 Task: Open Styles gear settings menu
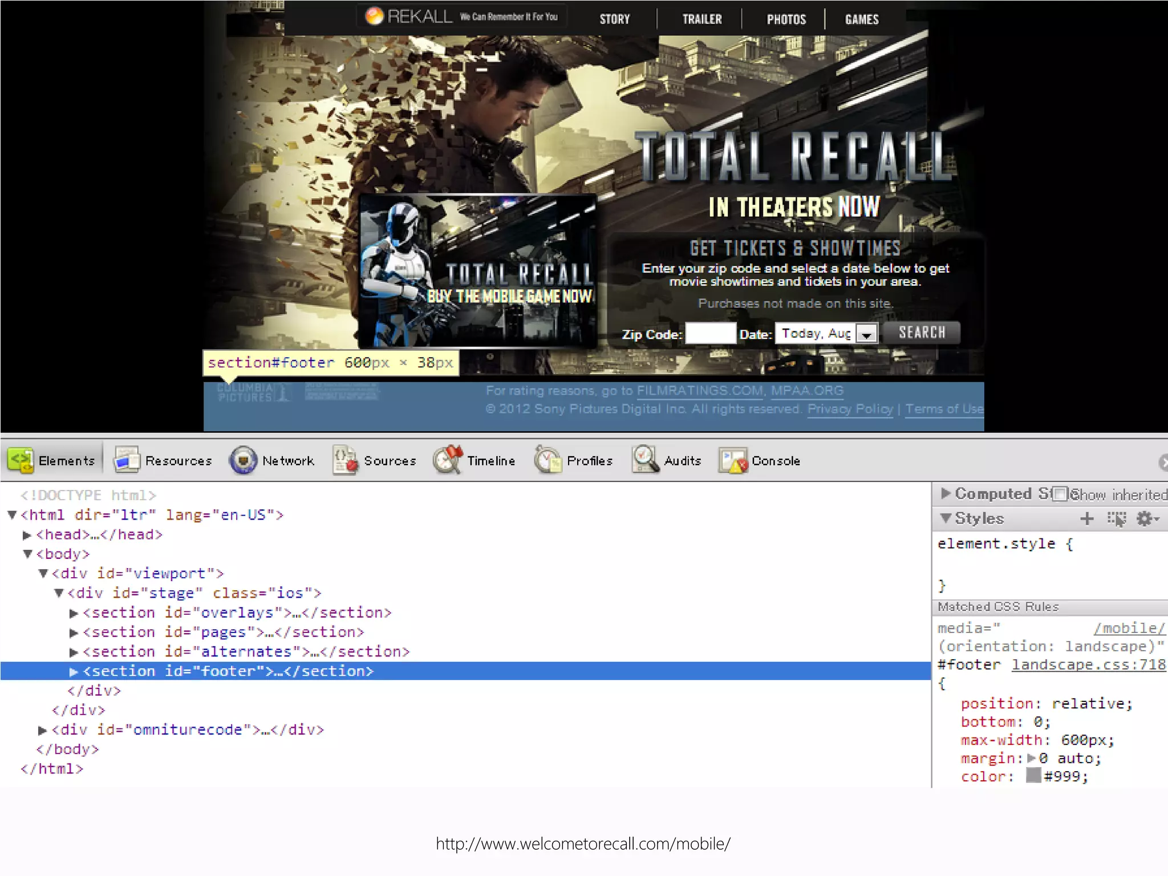pos(1146,518)
